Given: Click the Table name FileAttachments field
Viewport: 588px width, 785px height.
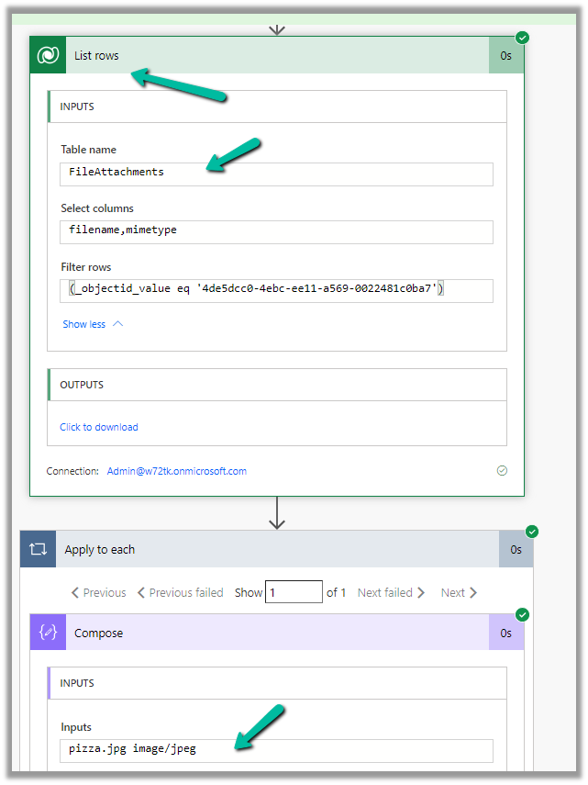Looking at the screenshot, I should 277,173.
